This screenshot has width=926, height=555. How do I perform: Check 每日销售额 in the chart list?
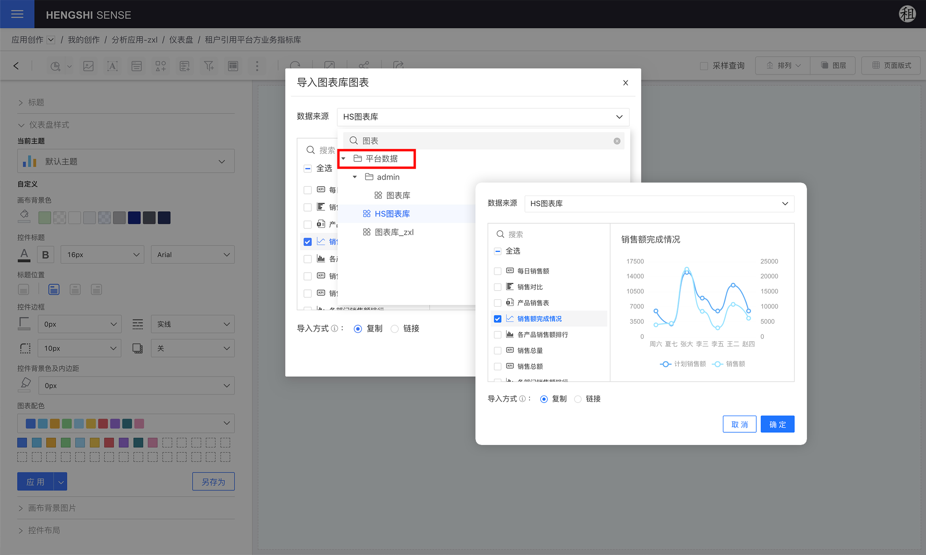498,271
